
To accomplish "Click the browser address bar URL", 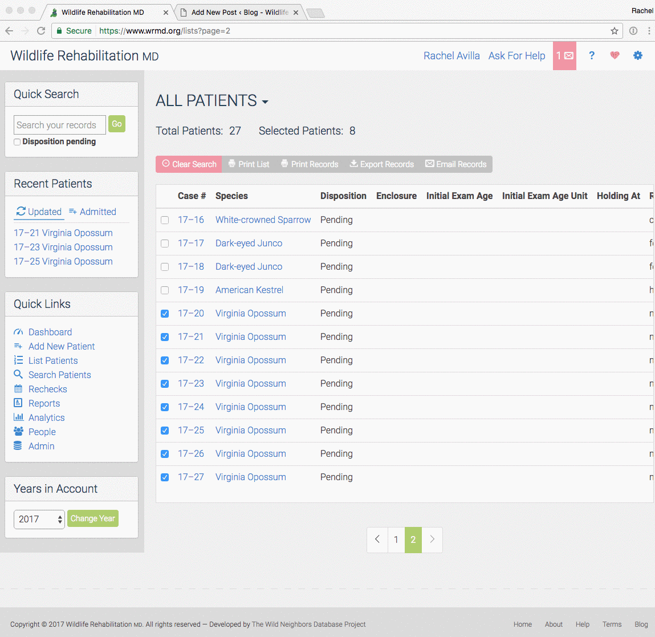I will point(165,31).
